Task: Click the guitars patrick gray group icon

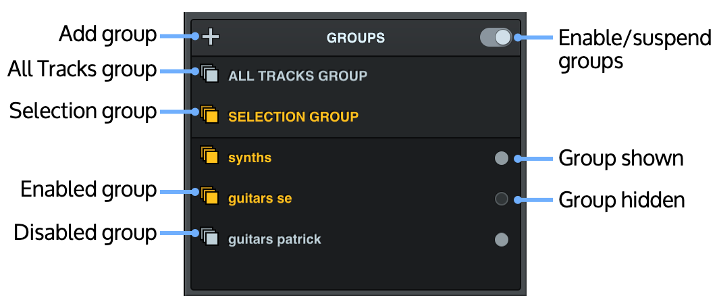Action: 210,237
